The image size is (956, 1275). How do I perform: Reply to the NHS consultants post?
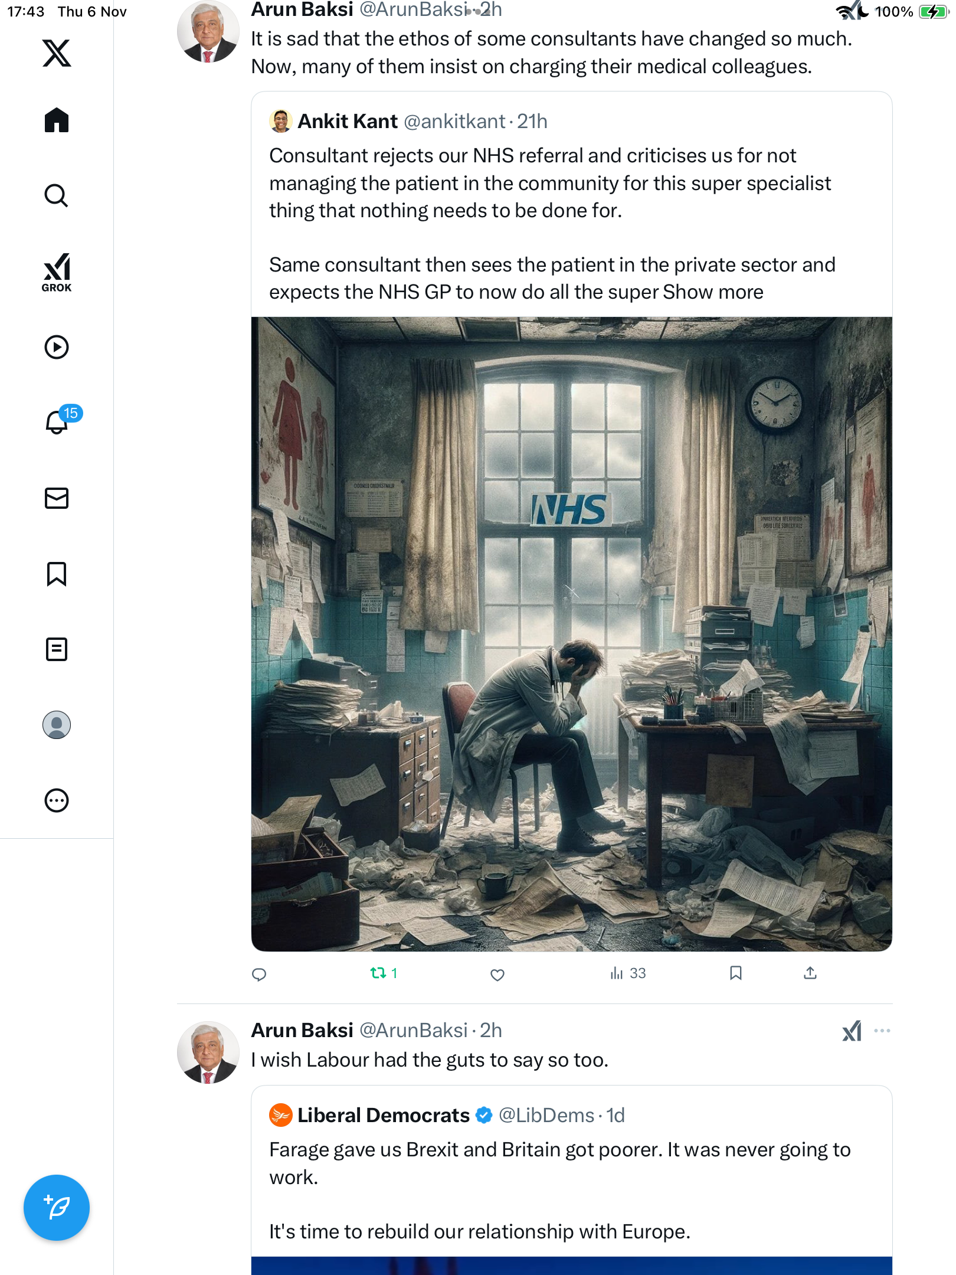pyautogui.click(x=259, y=975)
